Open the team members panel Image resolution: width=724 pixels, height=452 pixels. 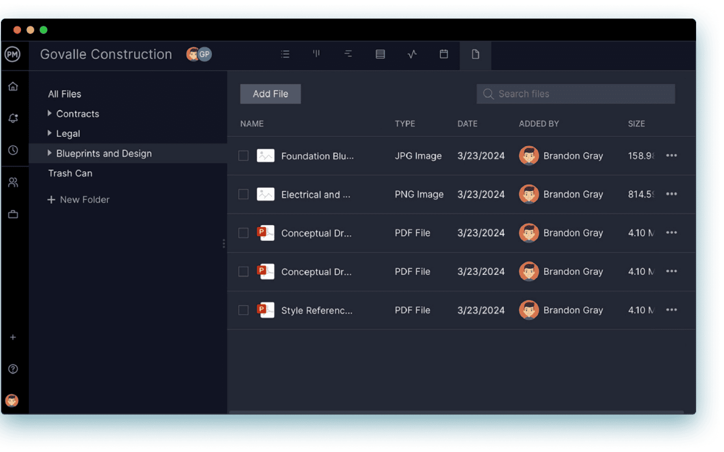[x=13, y=182]
